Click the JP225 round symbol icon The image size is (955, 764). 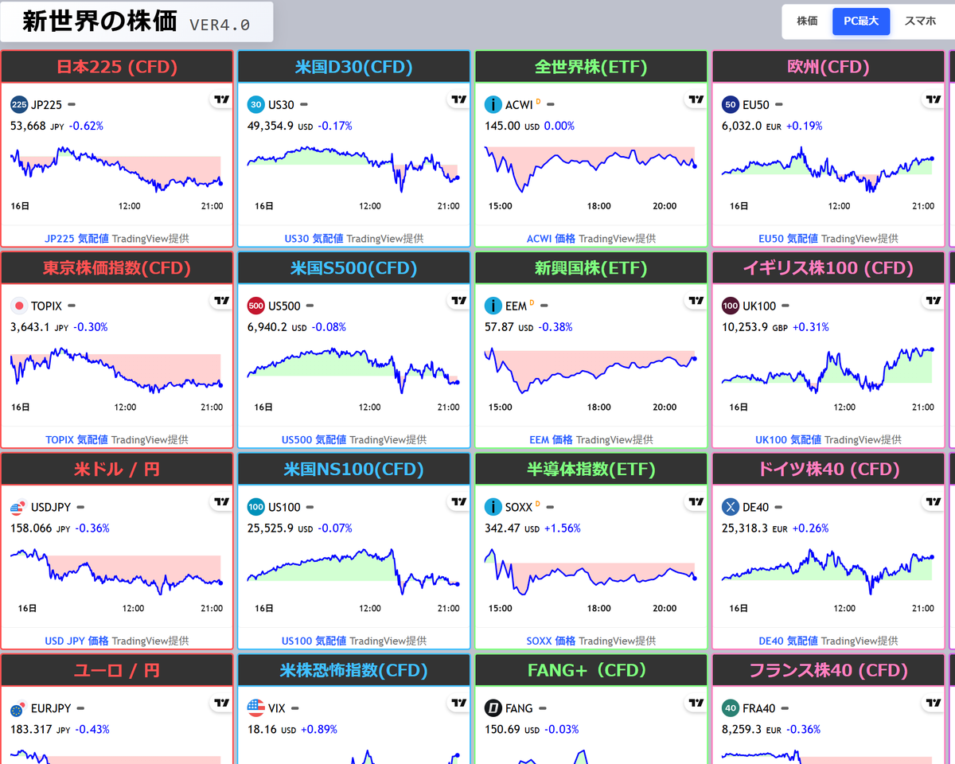tap(19, 104)
